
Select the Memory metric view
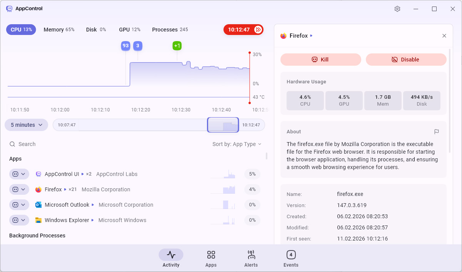59,30
